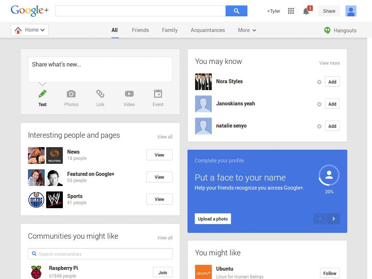Viewport: 372px width, 279px height.
Task: Open the Ubuntu page name link
Action: click(225, 269)
